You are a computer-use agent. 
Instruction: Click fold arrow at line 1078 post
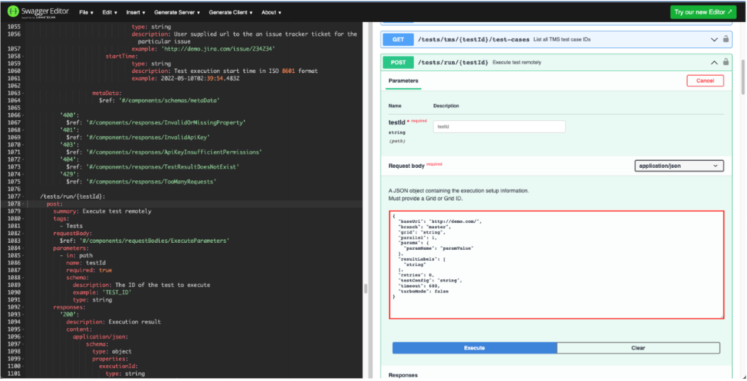(23, 204)
